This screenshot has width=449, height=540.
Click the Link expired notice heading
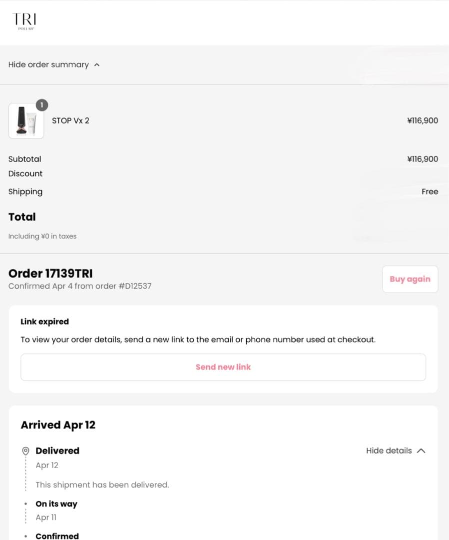coord(44,321)
